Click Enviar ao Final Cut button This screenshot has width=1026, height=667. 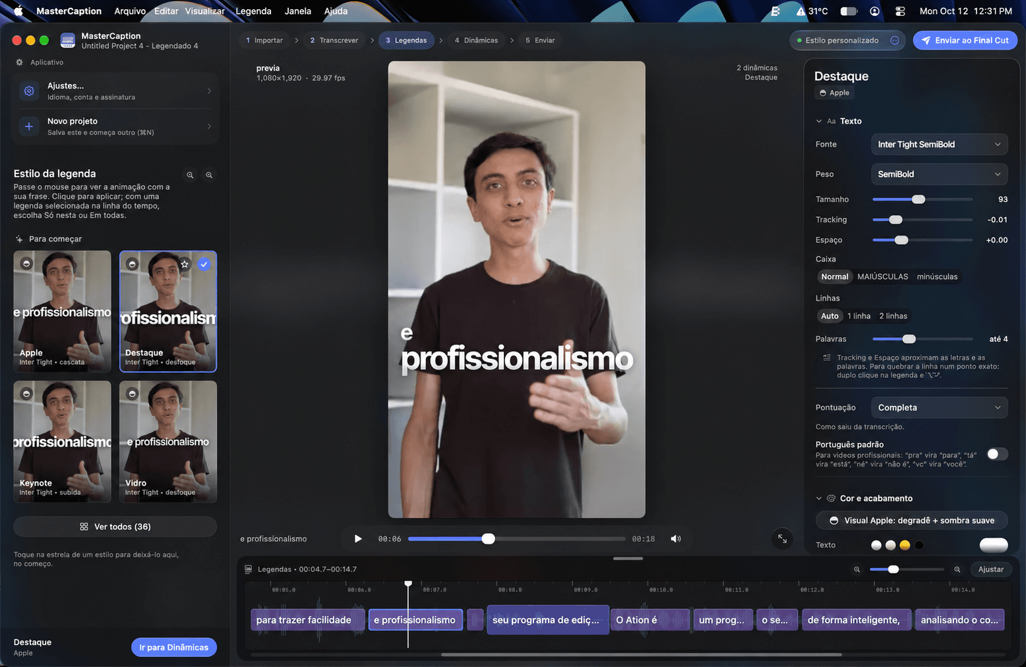point(965,40)
